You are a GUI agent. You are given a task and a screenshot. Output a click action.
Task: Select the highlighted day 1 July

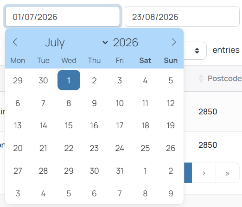pos(69,80)
